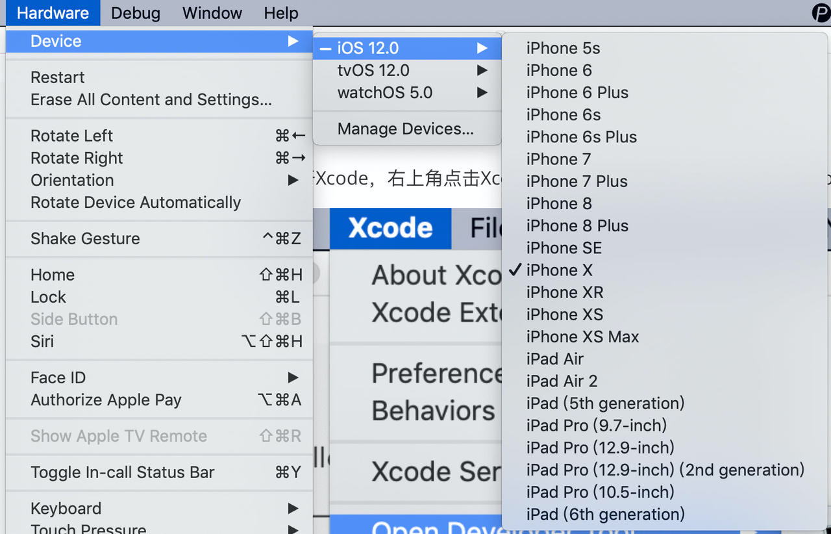
Task: Open the Help menu
Action: point(281,13)
